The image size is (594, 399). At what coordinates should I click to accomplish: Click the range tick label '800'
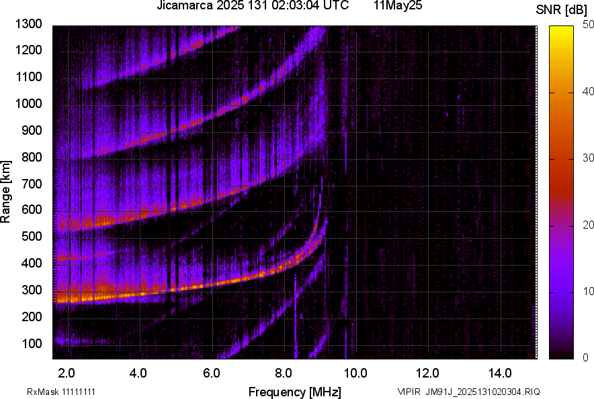click(32, 157)
